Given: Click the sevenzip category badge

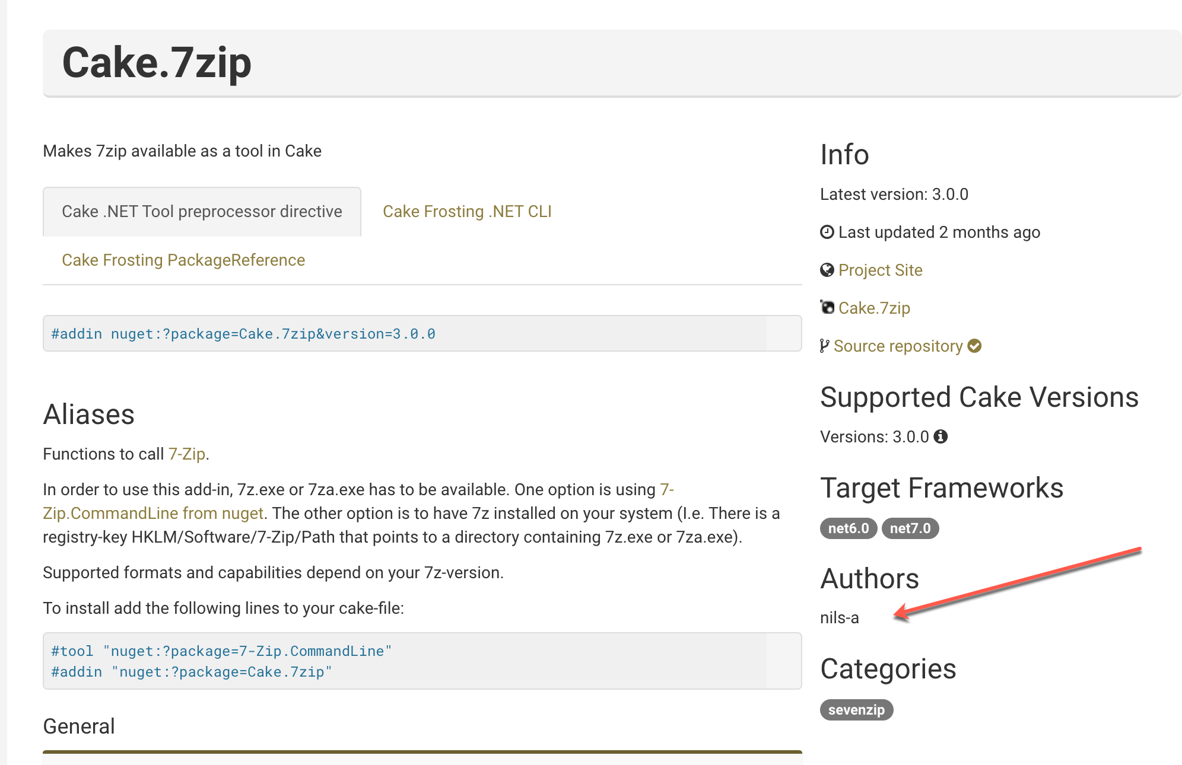Looking at the screenshot, I should [x=856, y=710].
